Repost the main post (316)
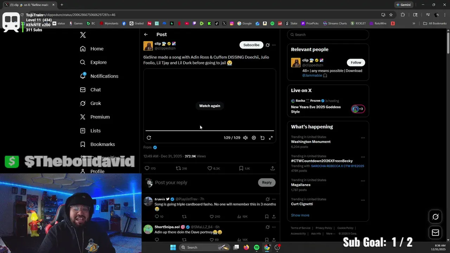450x253 pixels. tap(181, 168)
